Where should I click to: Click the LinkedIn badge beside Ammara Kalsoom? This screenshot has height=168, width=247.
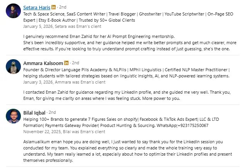click(66, 63)
